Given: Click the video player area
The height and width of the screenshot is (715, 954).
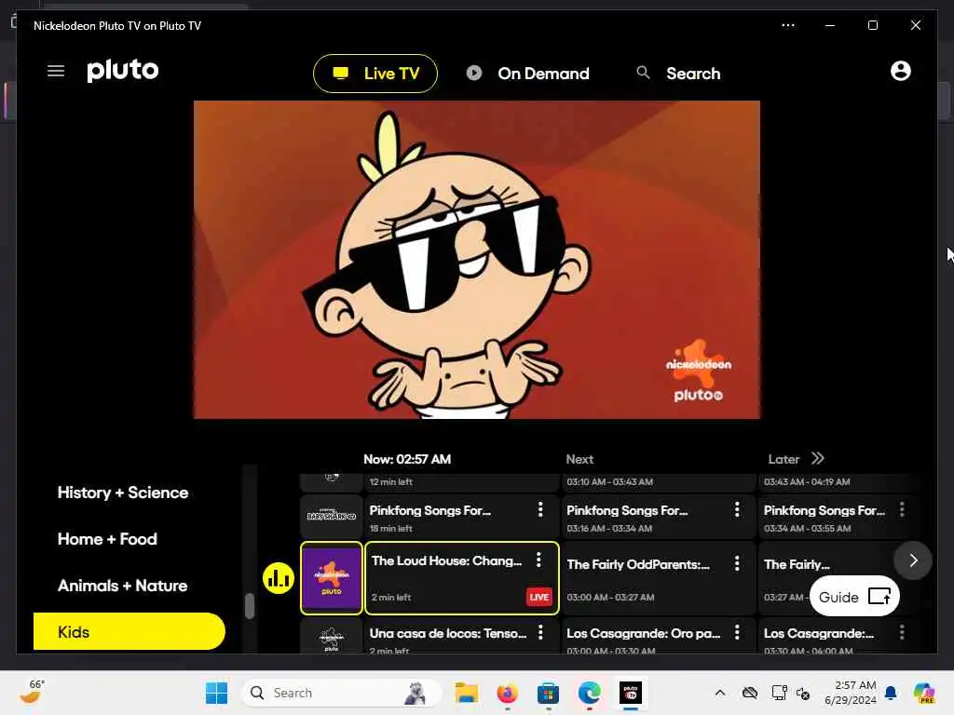Looking at the screenshot, I should [x=476, y=260].
